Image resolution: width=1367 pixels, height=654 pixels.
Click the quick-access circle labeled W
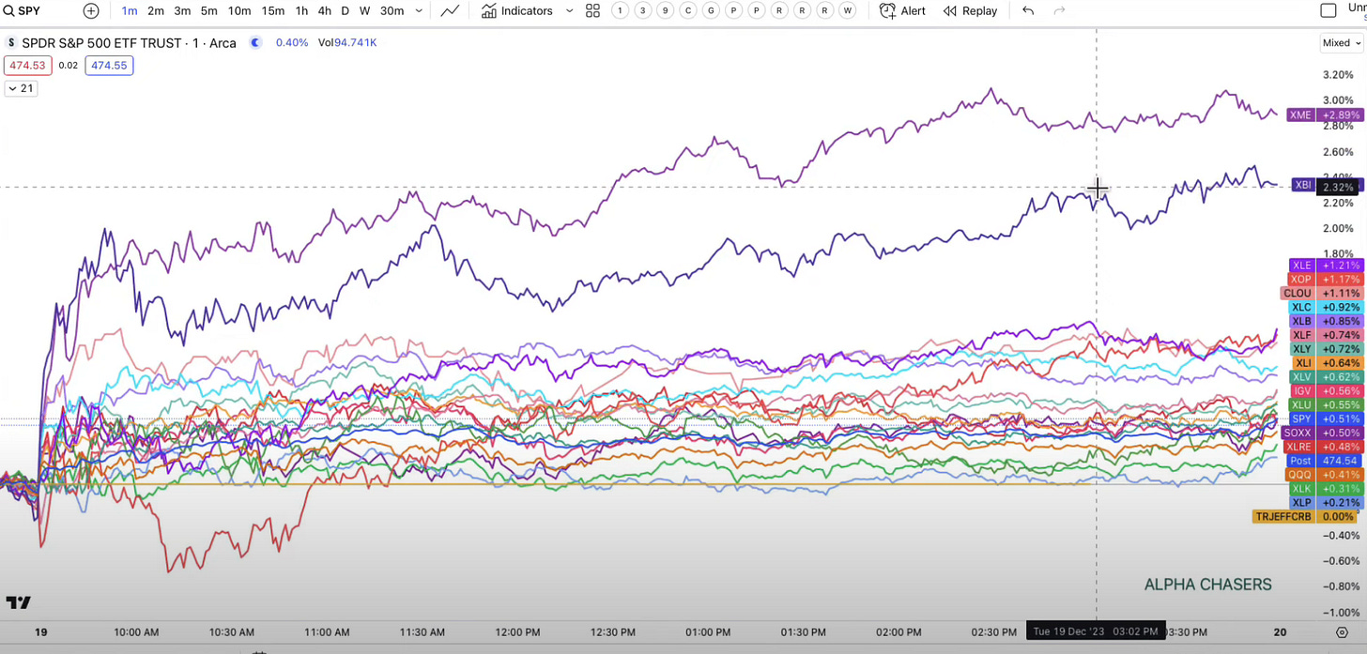847,11
